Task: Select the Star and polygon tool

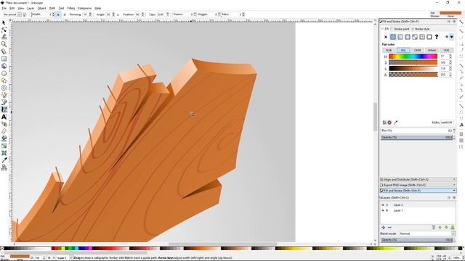Action: point(4,80)
